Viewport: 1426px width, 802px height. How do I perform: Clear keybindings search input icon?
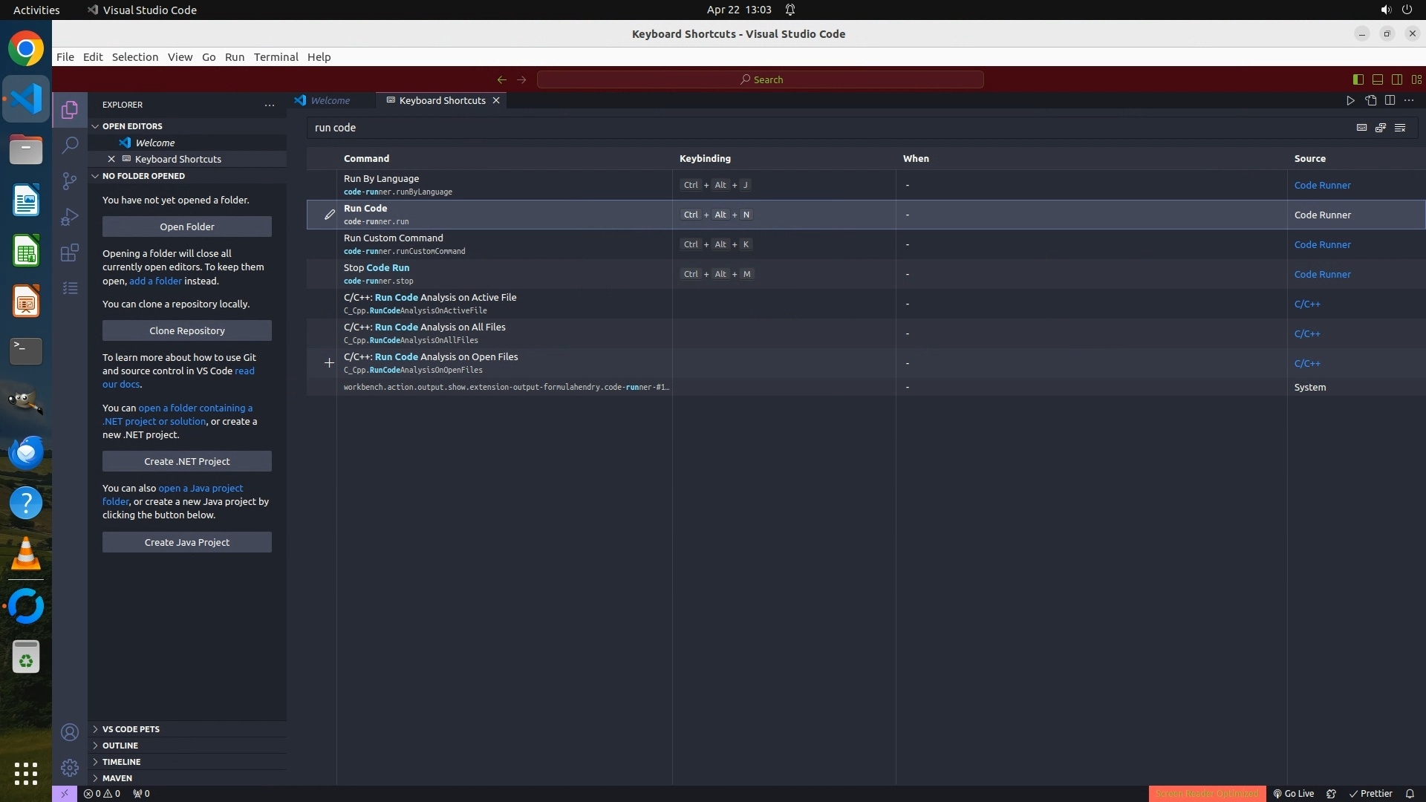click(x=1400, y=128)
